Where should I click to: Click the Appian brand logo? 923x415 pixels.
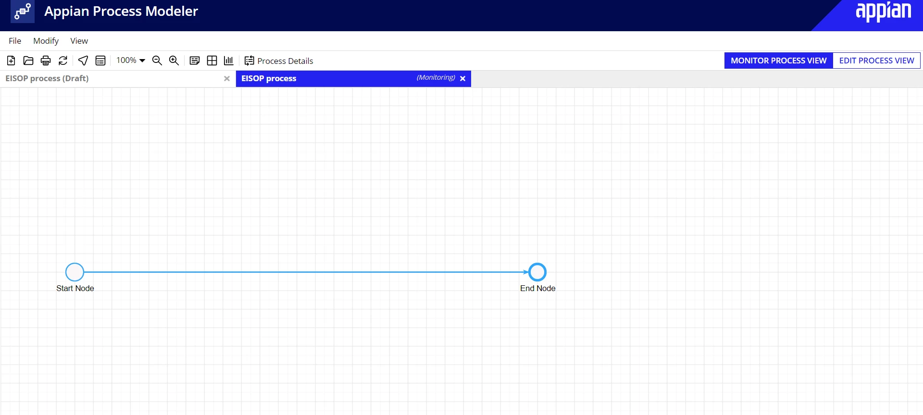(884, 12)
